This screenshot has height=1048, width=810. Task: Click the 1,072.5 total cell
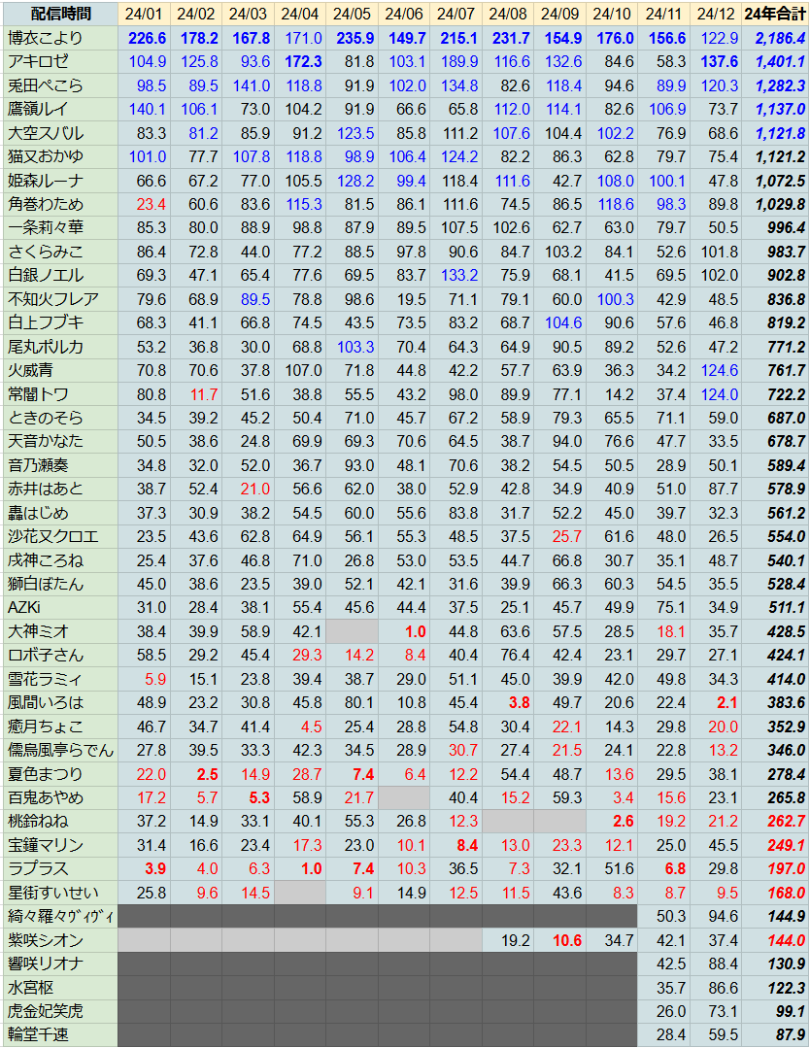pos(775,181)
